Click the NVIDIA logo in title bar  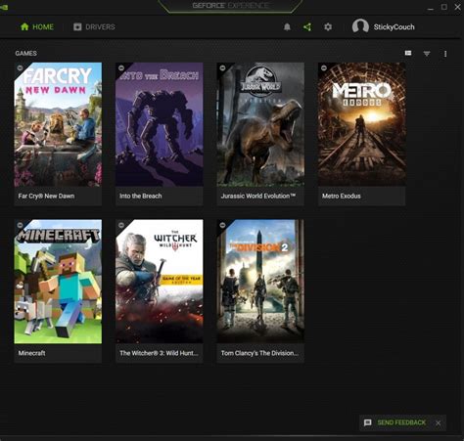[4, 7]
